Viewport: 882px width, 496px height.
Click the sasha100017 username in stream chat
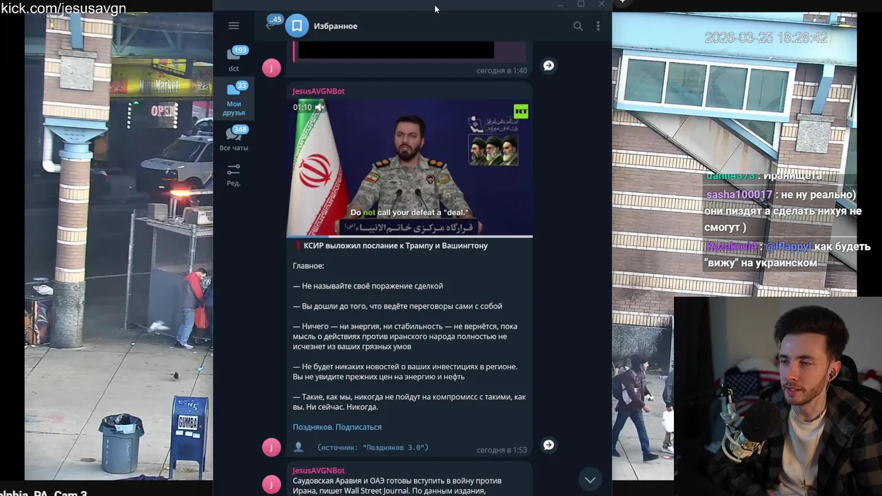(x=739, y=195)
